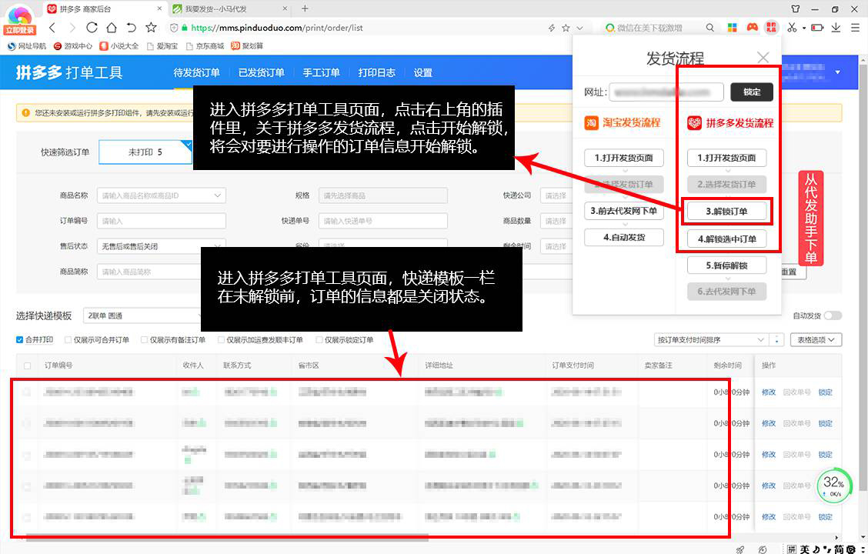Open the 售后状态 dropdown
Viewport: 868px width, 554px height.
click(162, 246)
